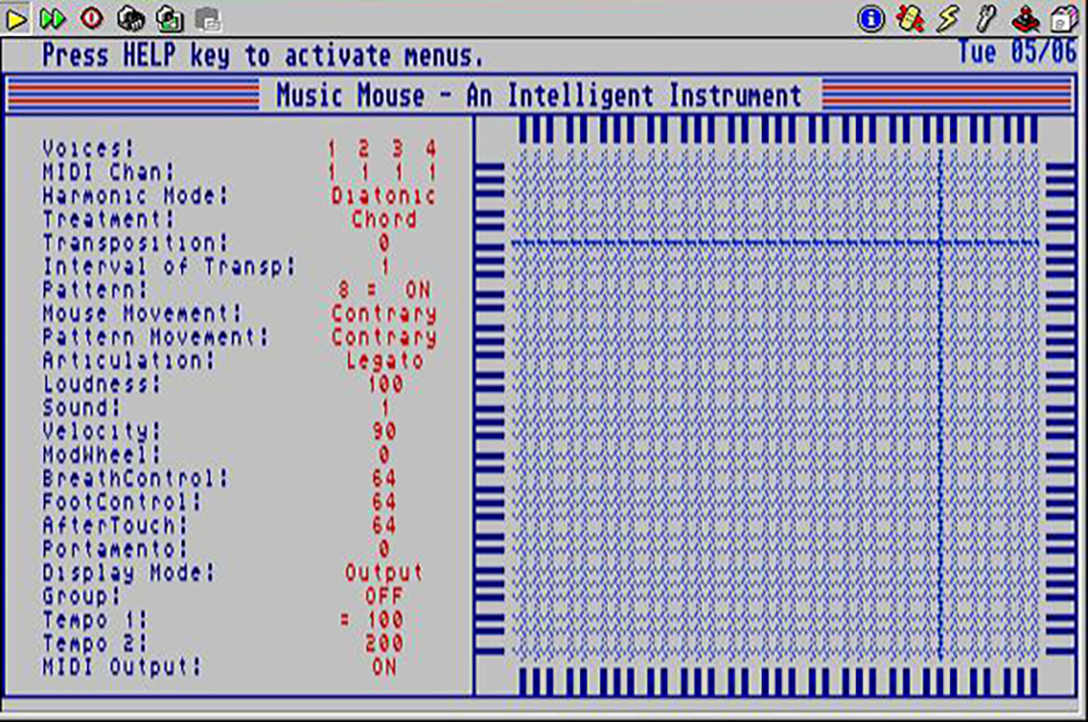Click the crosshair intersection in the grid
This screenshot has width=1088, height=722.
(940, 242)
